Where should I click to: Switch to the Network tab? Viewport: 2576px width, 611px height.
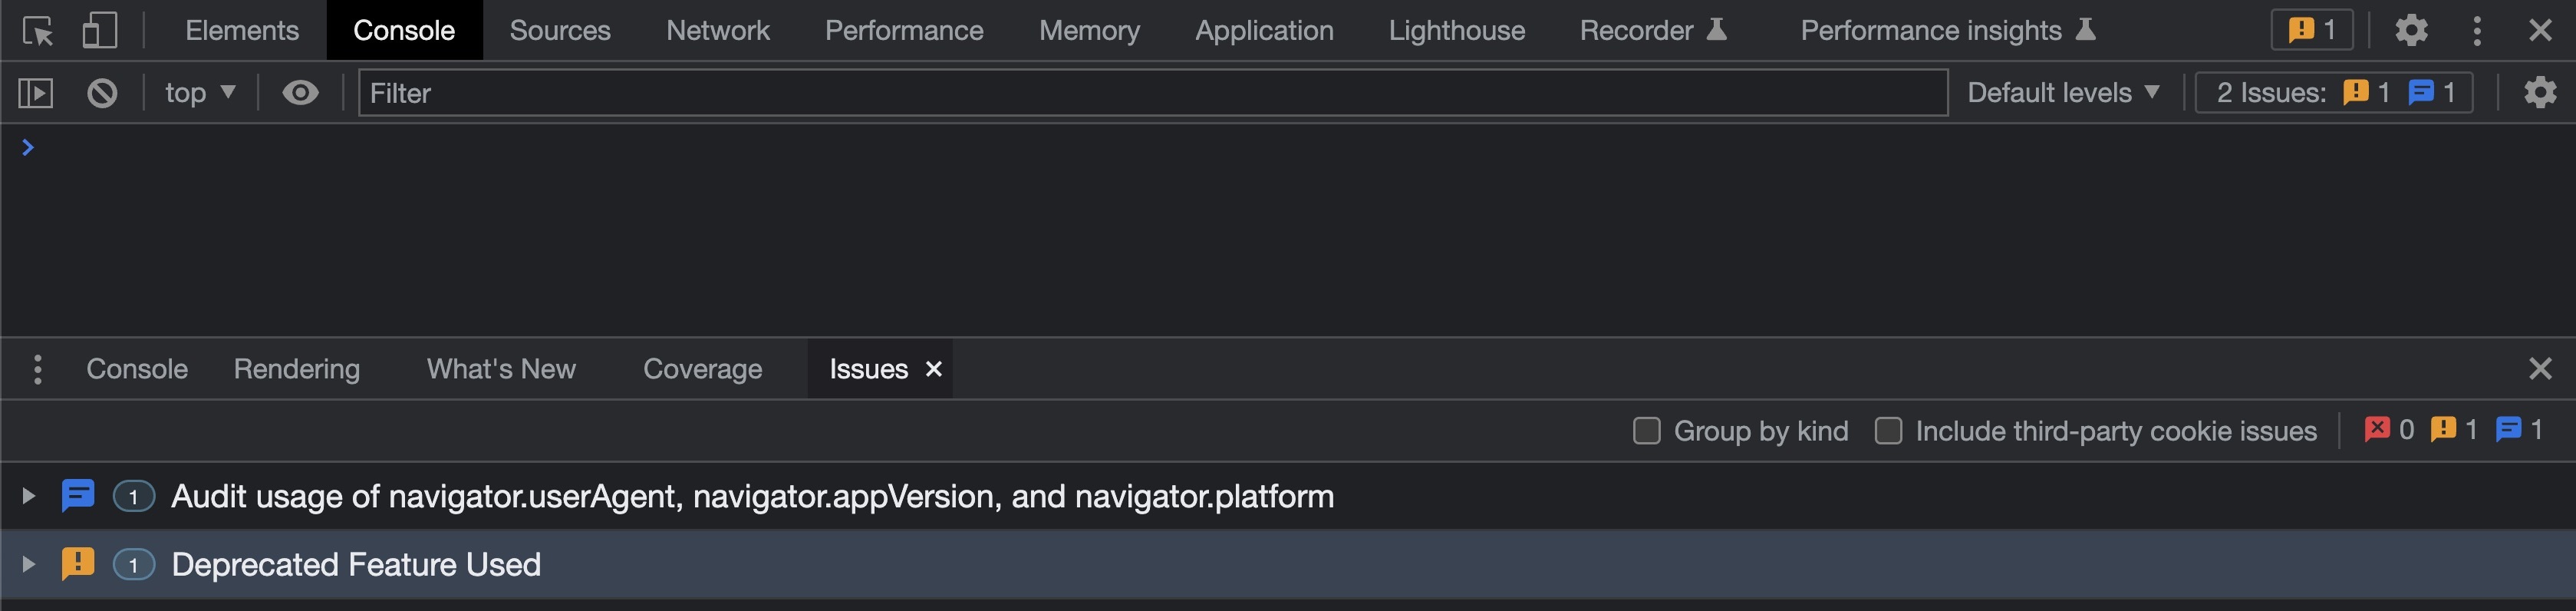click(x=717, y=31)
